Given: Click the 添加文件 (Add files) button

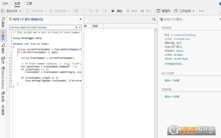Looking at the screenshot, I should coord(9,11).
